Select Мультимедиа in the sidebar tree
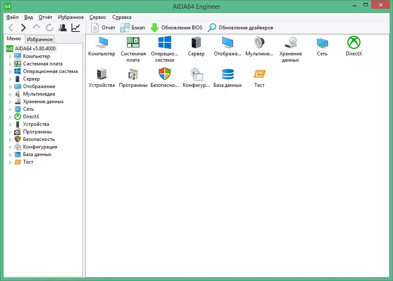The image size is (393, 281). [x=34, y=94]
